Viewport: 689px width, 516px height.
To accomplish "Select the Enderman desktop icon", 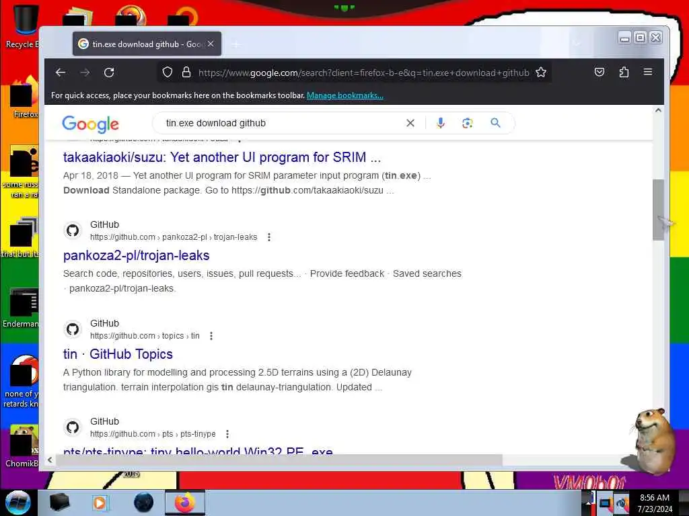I will pyautogui.click(x=22, y=308).
